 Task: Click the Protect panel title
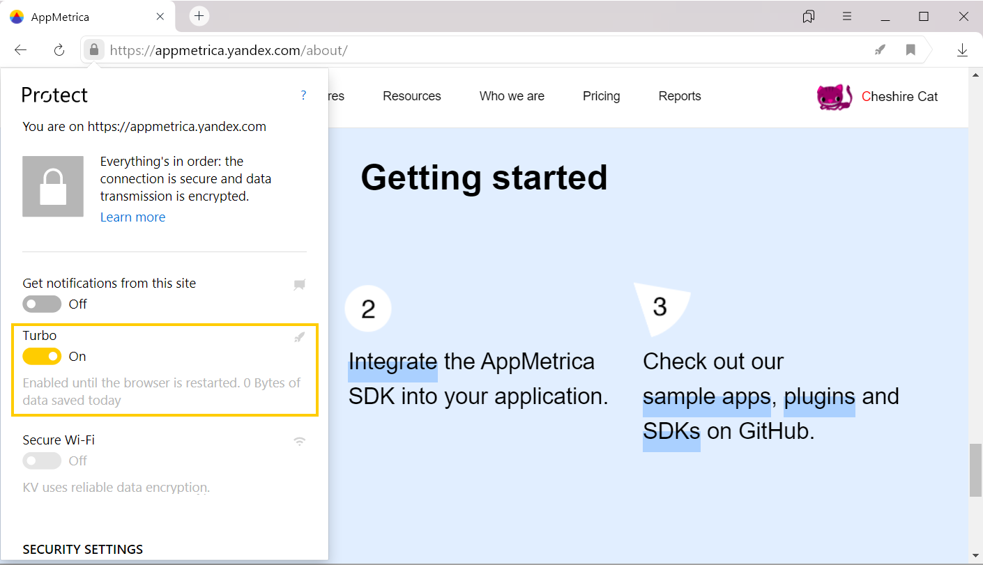[55, 95]
